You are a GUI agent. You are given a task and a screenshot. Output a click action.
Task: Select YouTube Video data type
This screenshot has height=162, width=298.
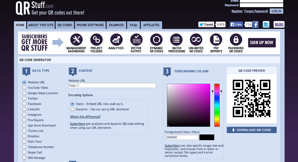[24, 88]
